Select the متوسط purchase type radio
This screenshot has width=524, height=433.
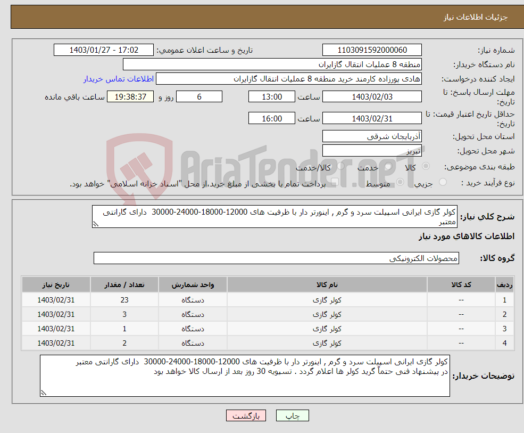[400, 182]
